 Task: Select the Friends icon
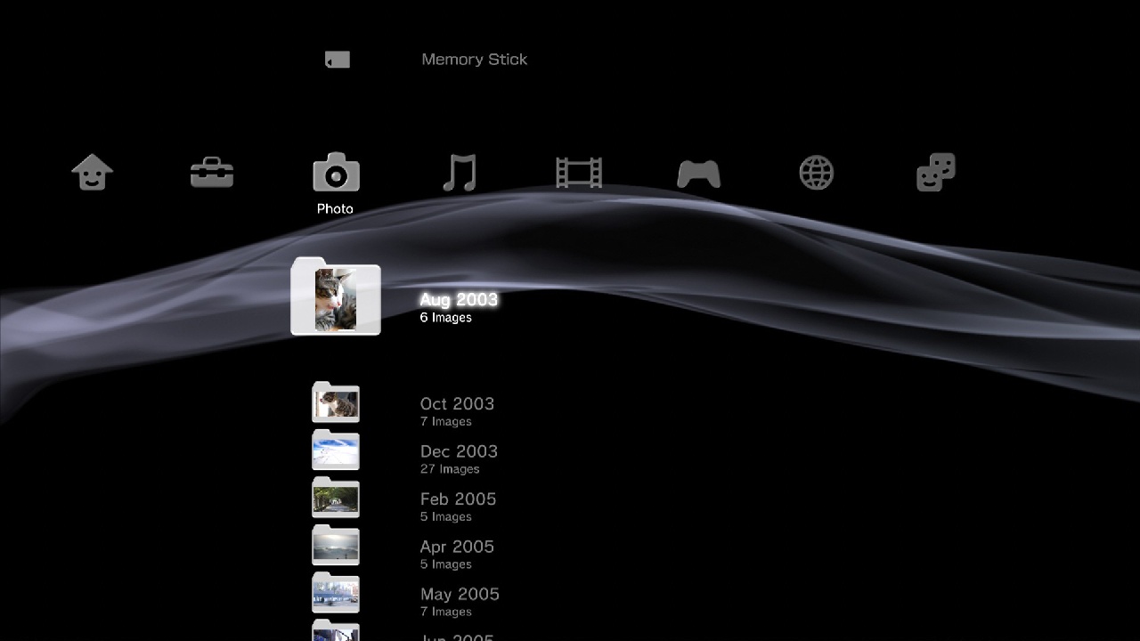pos(936,173)
